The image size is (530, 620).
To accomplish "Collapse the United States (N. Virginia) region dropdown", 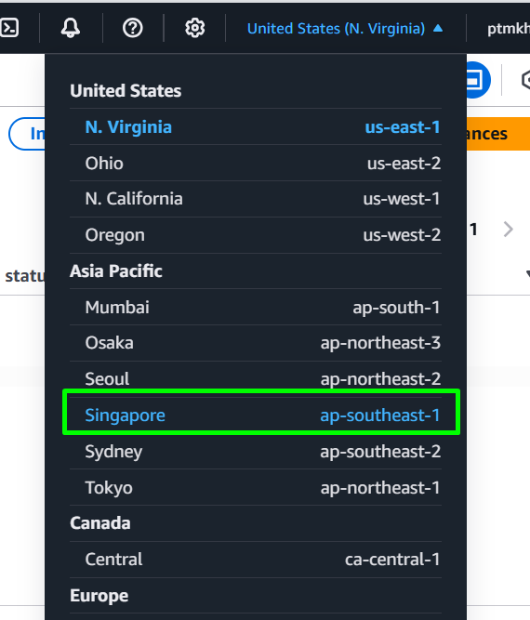I will 345,29.
